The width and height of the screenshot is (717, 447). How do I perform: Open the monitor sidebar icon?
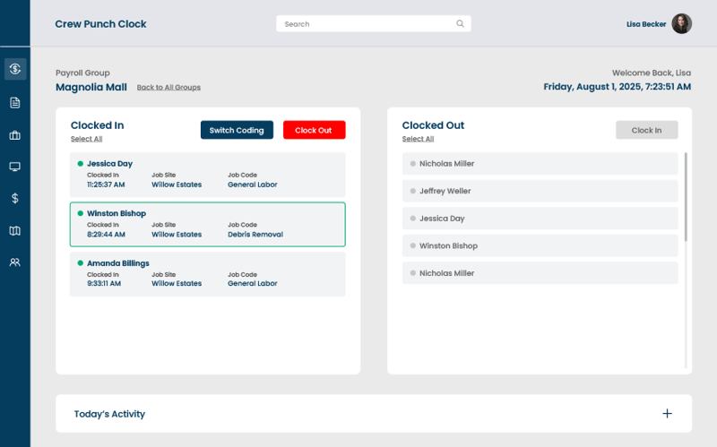14,167
